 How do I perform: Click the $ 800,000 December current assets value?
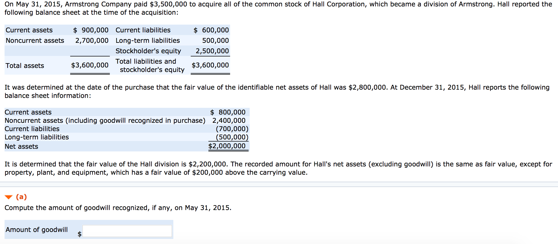coord(228,112)
